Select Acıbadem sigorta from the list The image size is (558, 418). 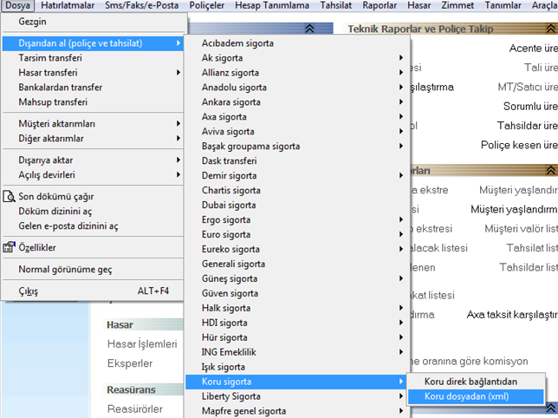tap(237, 43)
